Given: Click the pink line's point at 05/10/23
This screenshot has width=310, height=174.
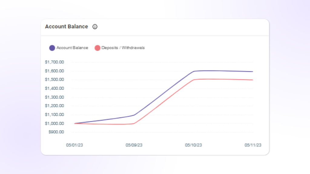Looking at the screenshot, I should coord(194,80).
